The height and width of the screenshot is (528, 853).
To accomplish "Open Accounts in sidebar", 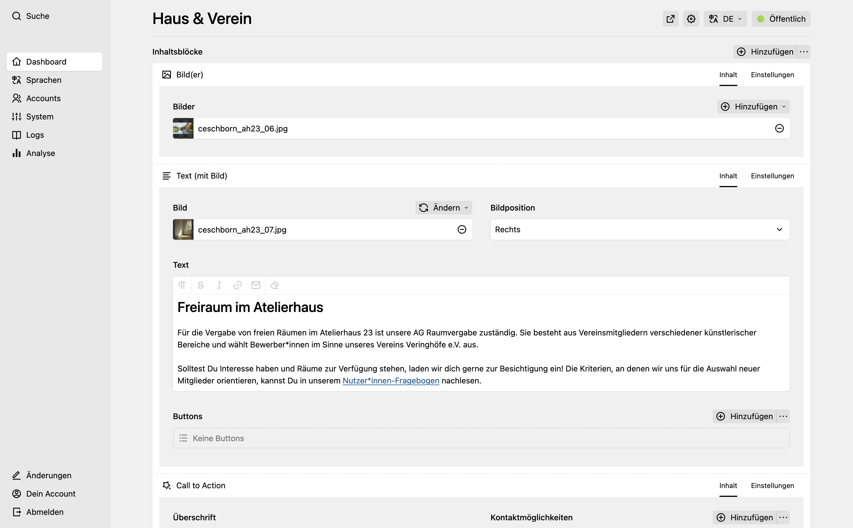I will point(55,98).
